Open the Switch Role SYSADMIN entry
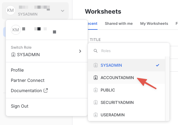The image size is (178, 125). pos(47,51)
